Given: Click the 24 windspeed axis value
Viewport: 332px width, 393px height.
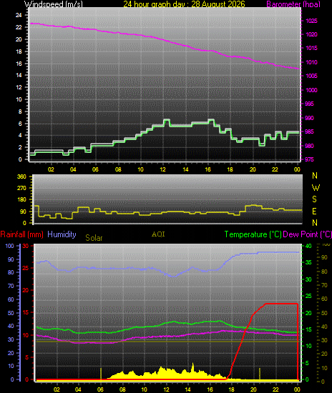Looking at the screenshot, I should 19,15.
